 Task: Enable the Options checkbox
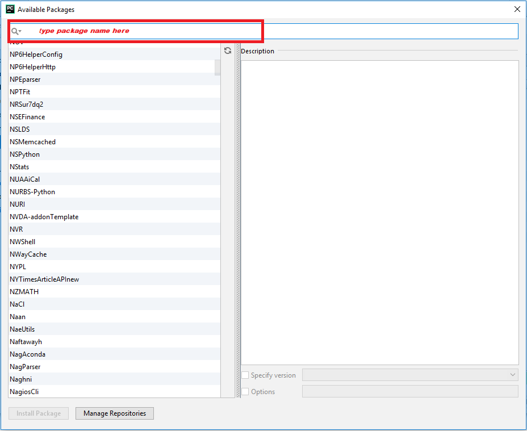[246, 391]
